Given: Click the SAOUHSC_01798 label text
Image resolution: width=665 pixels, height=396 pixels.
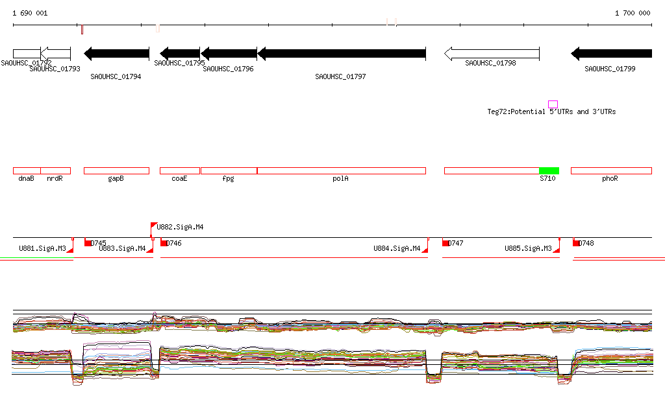Looking at the screenshot, I should pyautogui.click(x=491, y=63).
